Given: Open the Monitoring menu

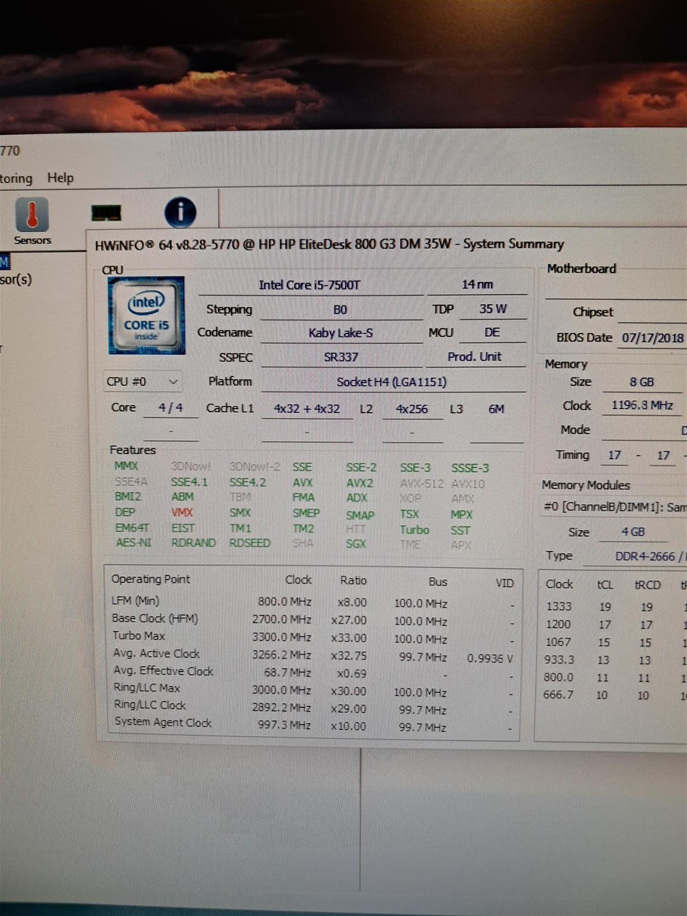Looking at the screenshot, I should pos(16,178).
